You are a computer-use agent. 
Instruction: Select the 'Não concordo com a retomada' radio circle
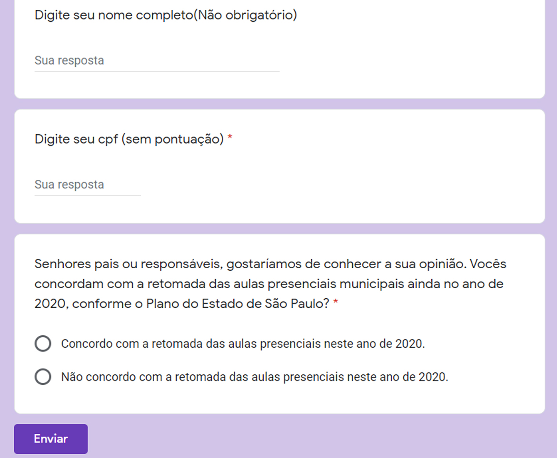43,377
